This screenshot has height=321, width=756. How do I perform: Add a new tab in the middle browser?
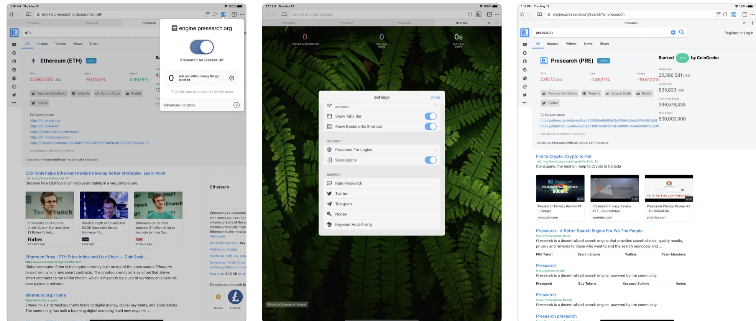pyautogui.click(x=497, y=23)
